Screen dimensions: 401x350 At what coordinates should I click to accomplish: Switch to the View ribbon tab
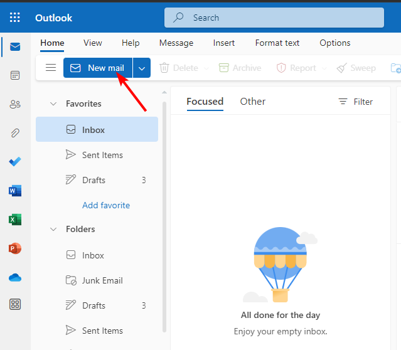click(x=93, y=43)
